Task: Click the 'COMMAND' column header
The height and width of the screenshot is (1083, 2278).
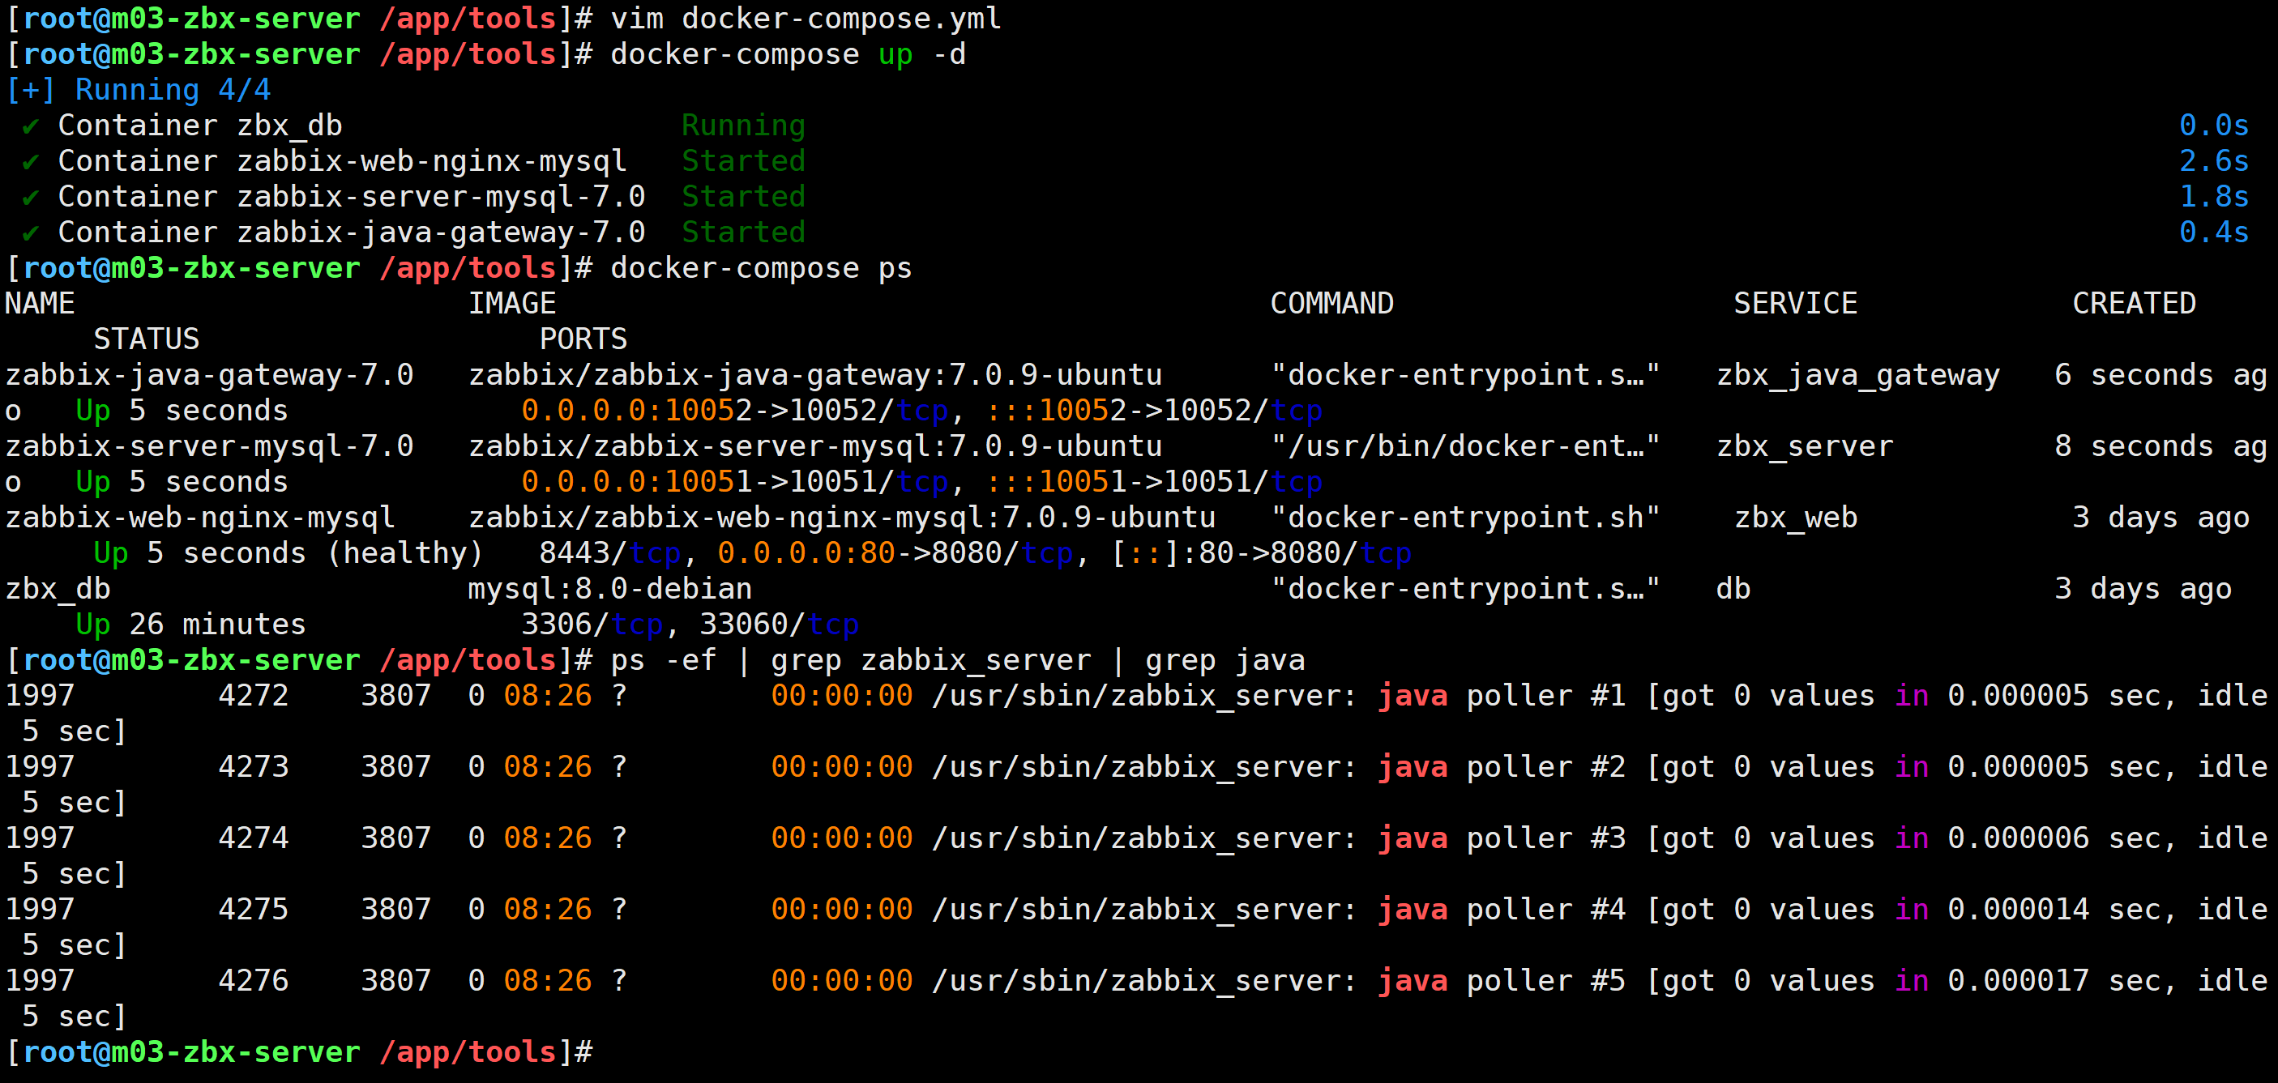Action: tap(1331, 303)
